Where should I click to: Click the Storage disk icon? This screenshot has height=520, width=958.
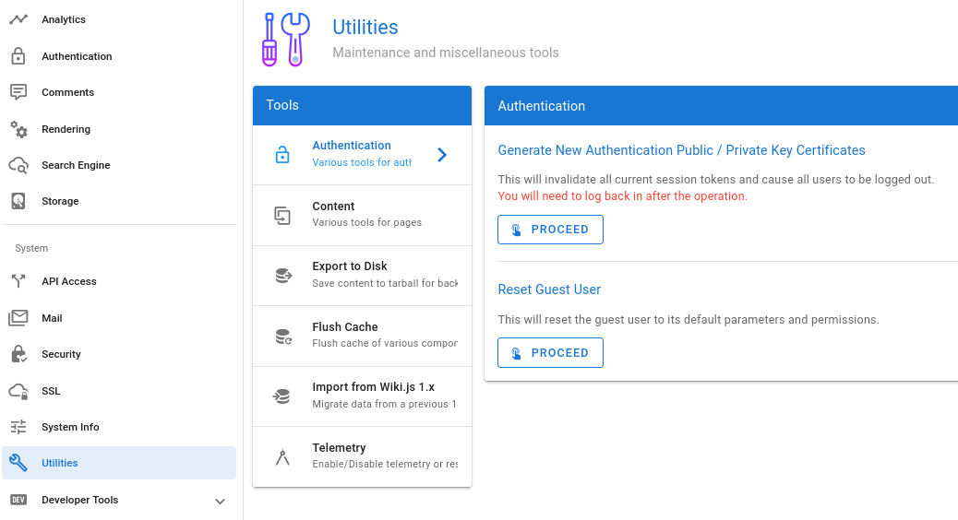[18, 201]
